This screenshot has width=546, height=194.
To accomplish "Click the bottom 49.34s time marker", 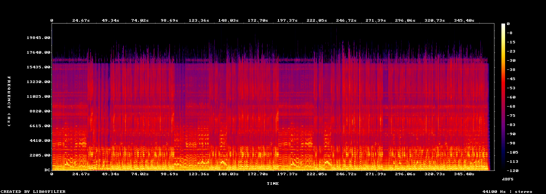I will click(x=111, y=174).
